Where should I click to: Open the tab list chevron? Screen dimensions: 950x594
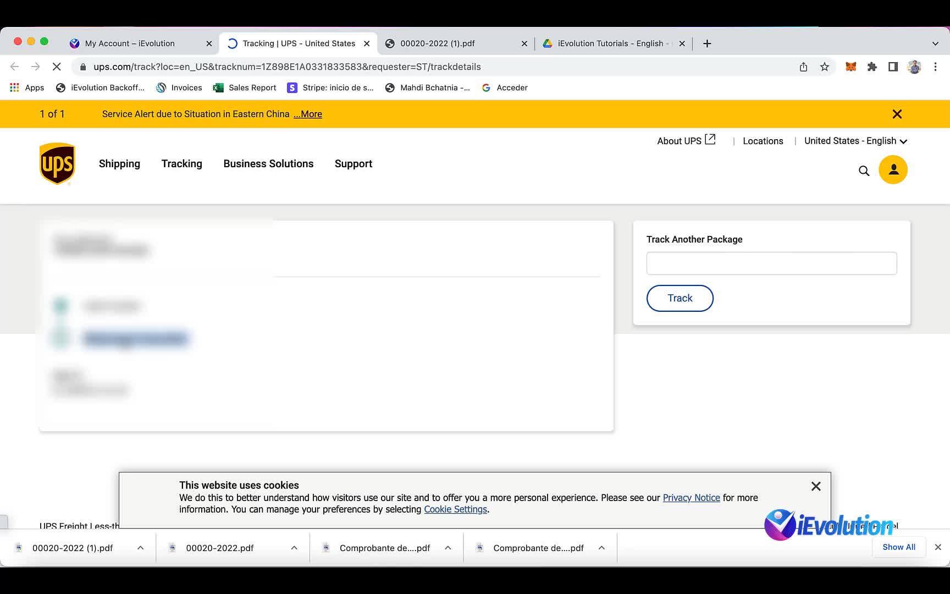pos(936,43)
